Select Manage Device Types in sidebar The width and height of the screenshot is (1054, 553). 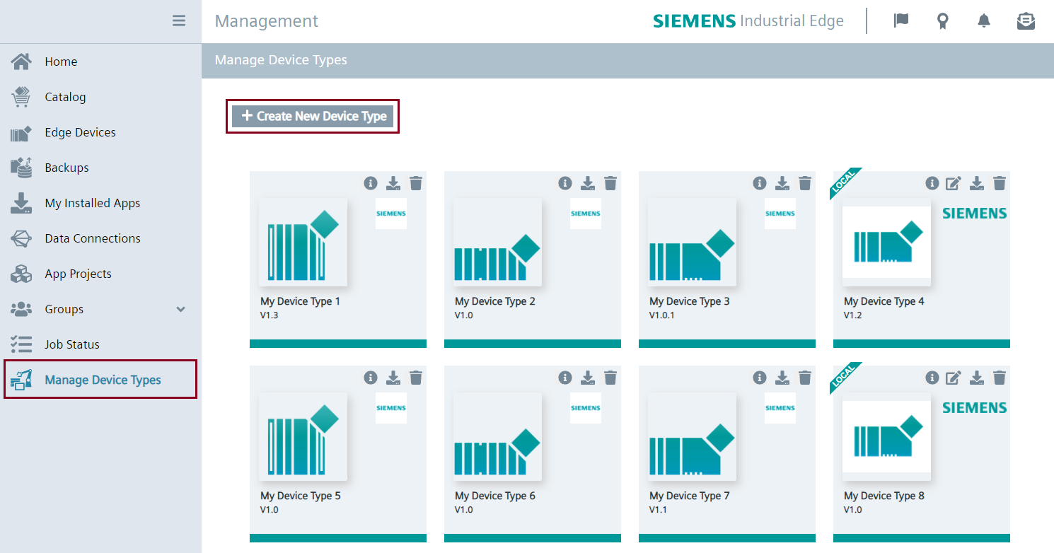pyautogui.click(x=100, y=380)
